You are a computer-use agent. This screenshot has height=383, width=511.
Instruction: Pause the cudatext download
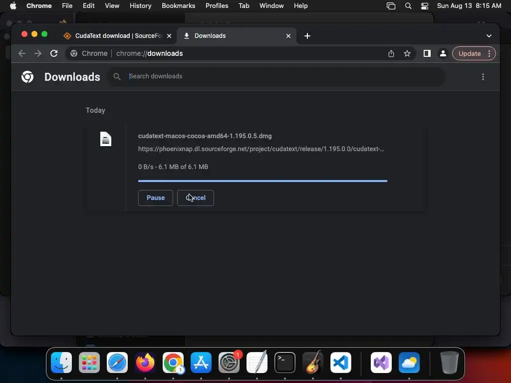[156, 197]
